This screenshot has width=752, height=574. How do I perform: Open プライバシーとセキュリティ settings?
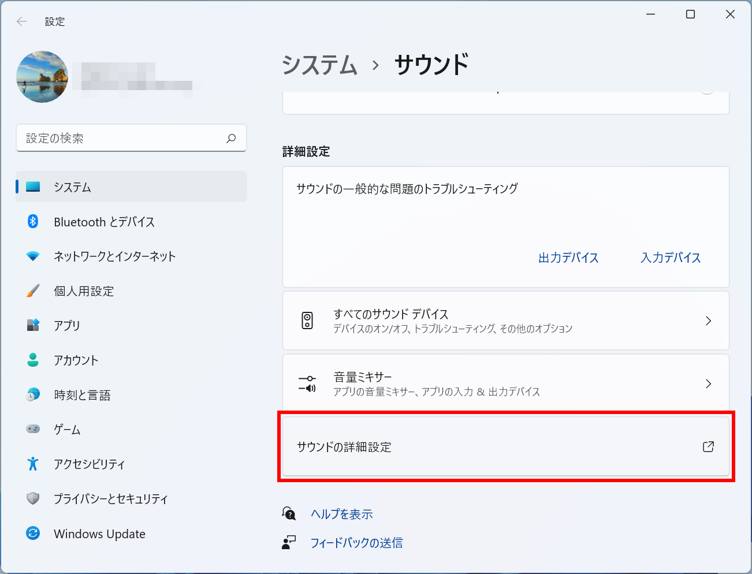[110, 499]
